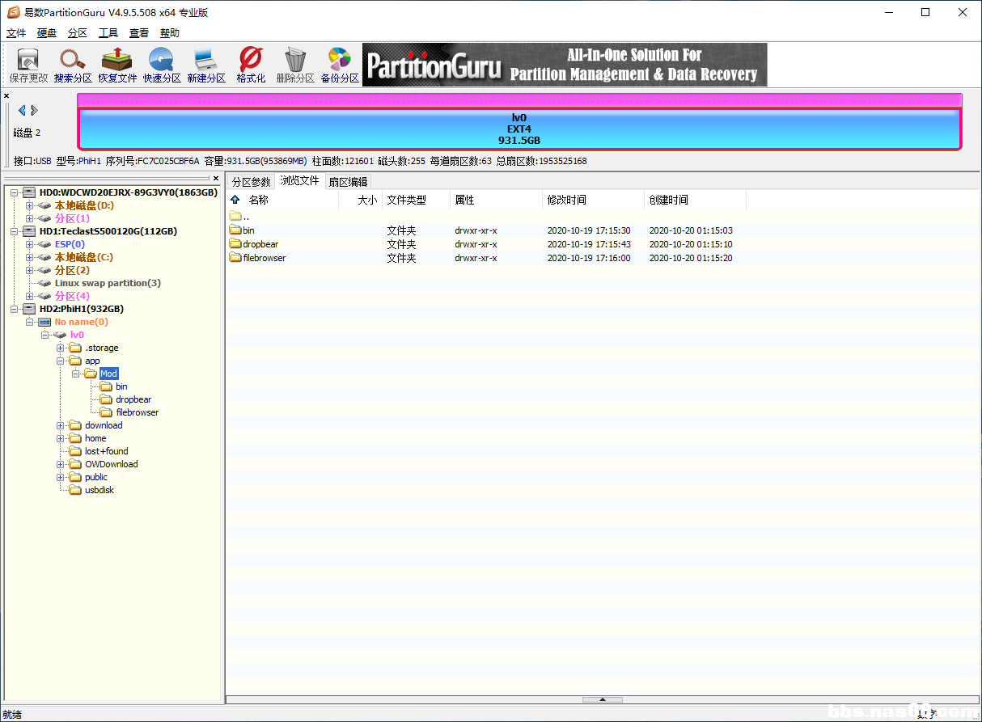
Task: Open the 恢复文件 file recovery tool
Action: point(117,65)
